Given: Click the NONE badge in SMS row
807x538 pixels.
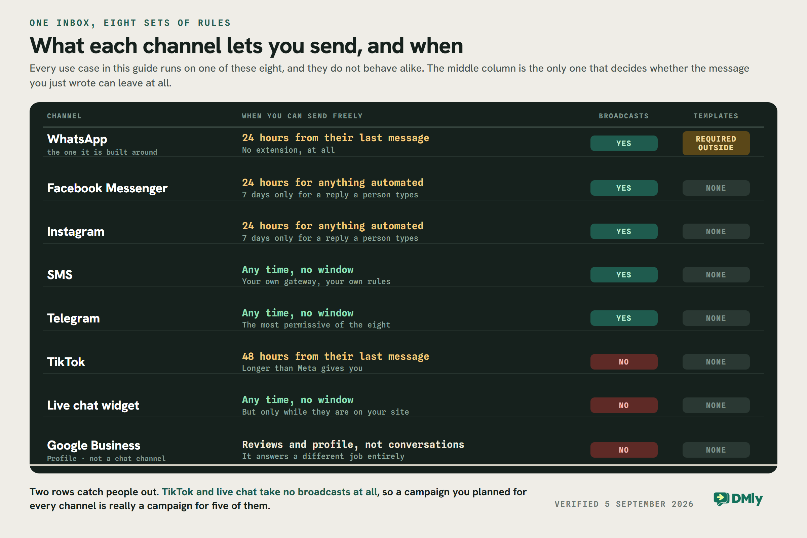Looking at the screenshot, I should click(x=716, y=275).
